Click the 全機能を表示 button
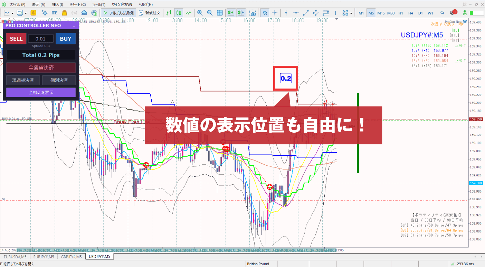Image resolution: width=485 pixels, height=267 pixels. [41, 92]
